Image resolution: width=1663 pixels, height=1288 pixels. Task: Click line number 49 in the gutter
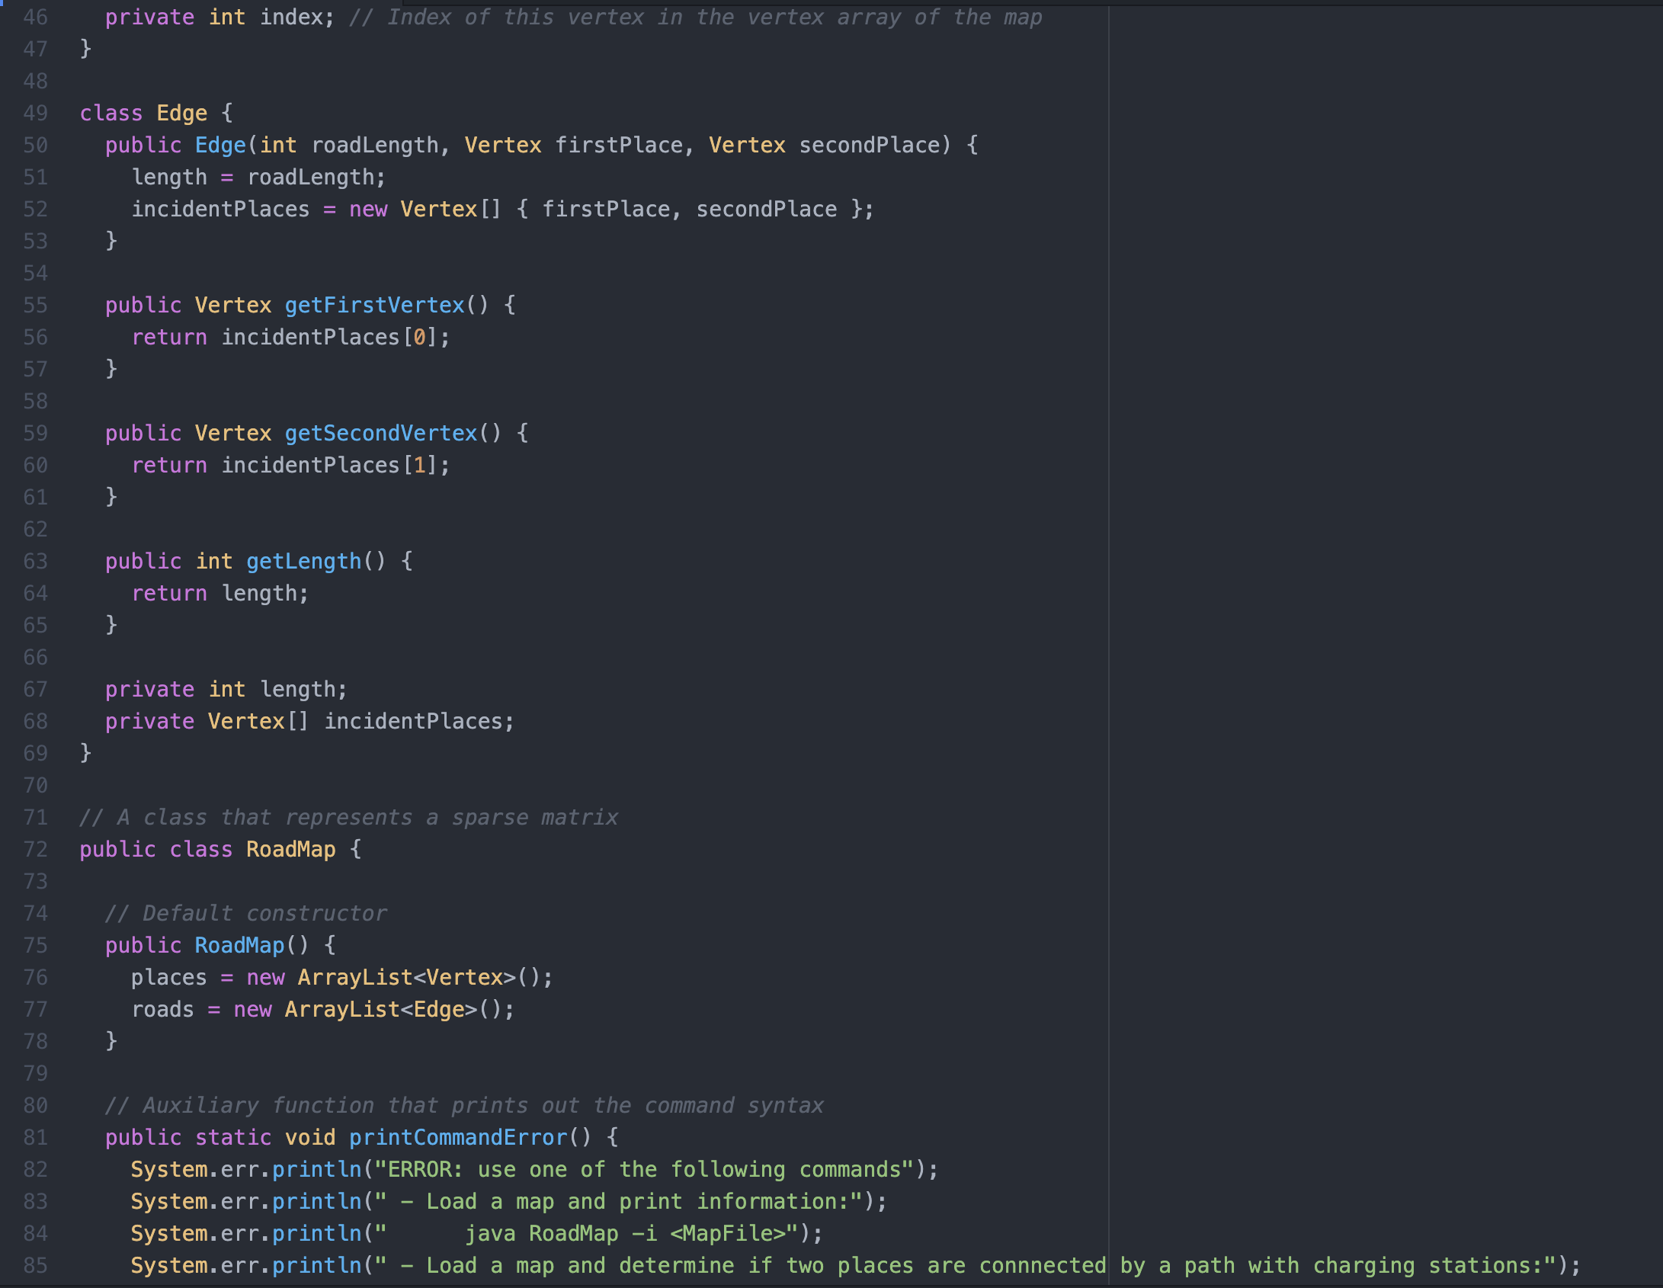(35, 114)
